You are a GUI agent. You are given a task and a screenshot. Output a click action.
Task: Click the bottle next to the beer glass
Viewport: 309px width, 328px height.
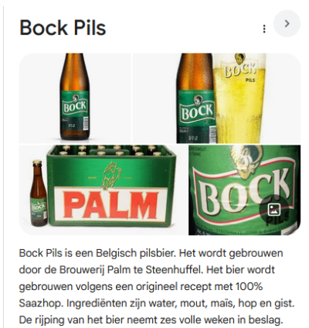click(195, 98)
